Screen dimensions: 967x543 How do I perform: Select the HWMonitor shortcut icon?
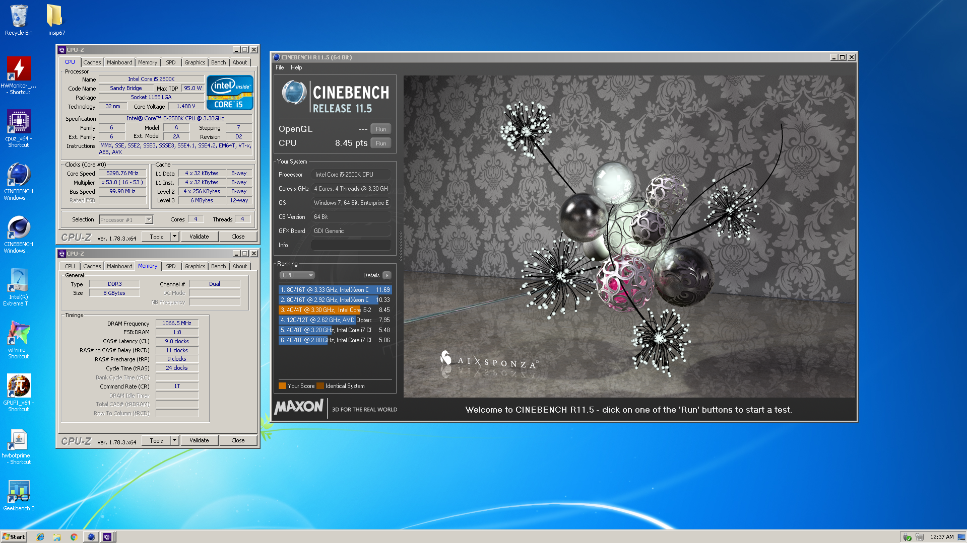click(19, 75)
